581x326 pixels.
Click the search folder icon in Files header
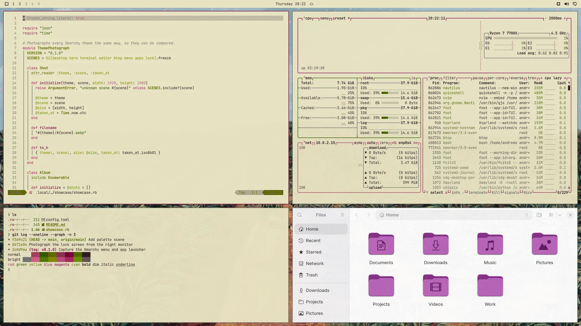click(x=539, y=215)
